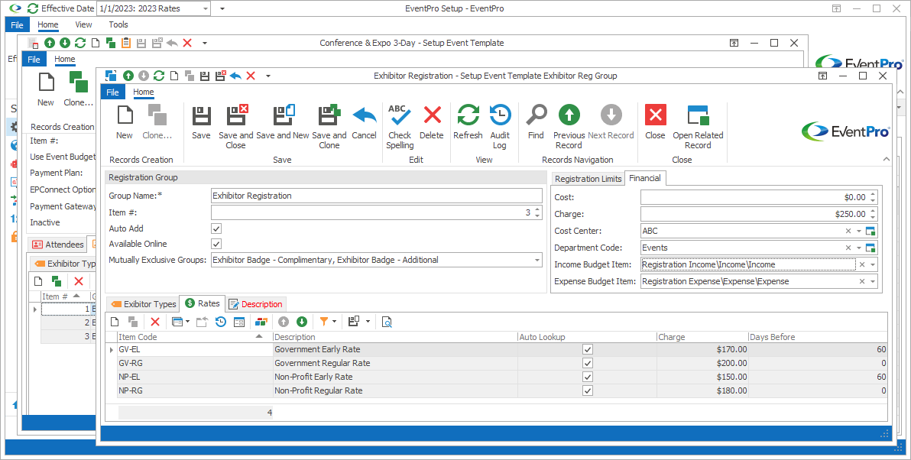Click the red Close ribbon button
The image size is (911, 460).
[x=655, y=122]
